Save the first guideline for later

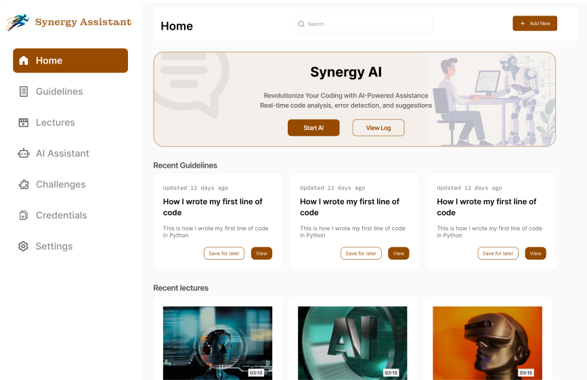click(x=224, y=254)
